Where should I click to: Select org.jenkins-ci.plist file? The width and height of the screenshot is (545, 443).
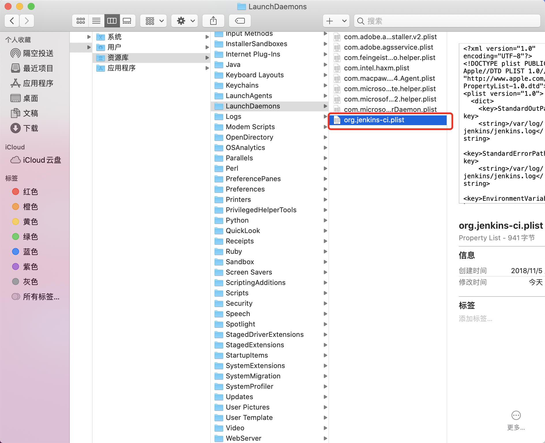(x=388, y=120)
